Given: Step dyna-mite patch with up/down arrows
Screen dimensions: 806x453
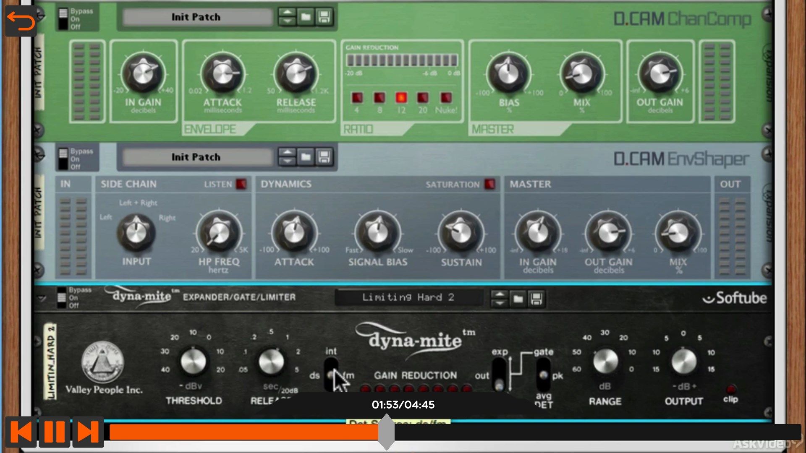Looking at the screenshot, I should 499,299.
